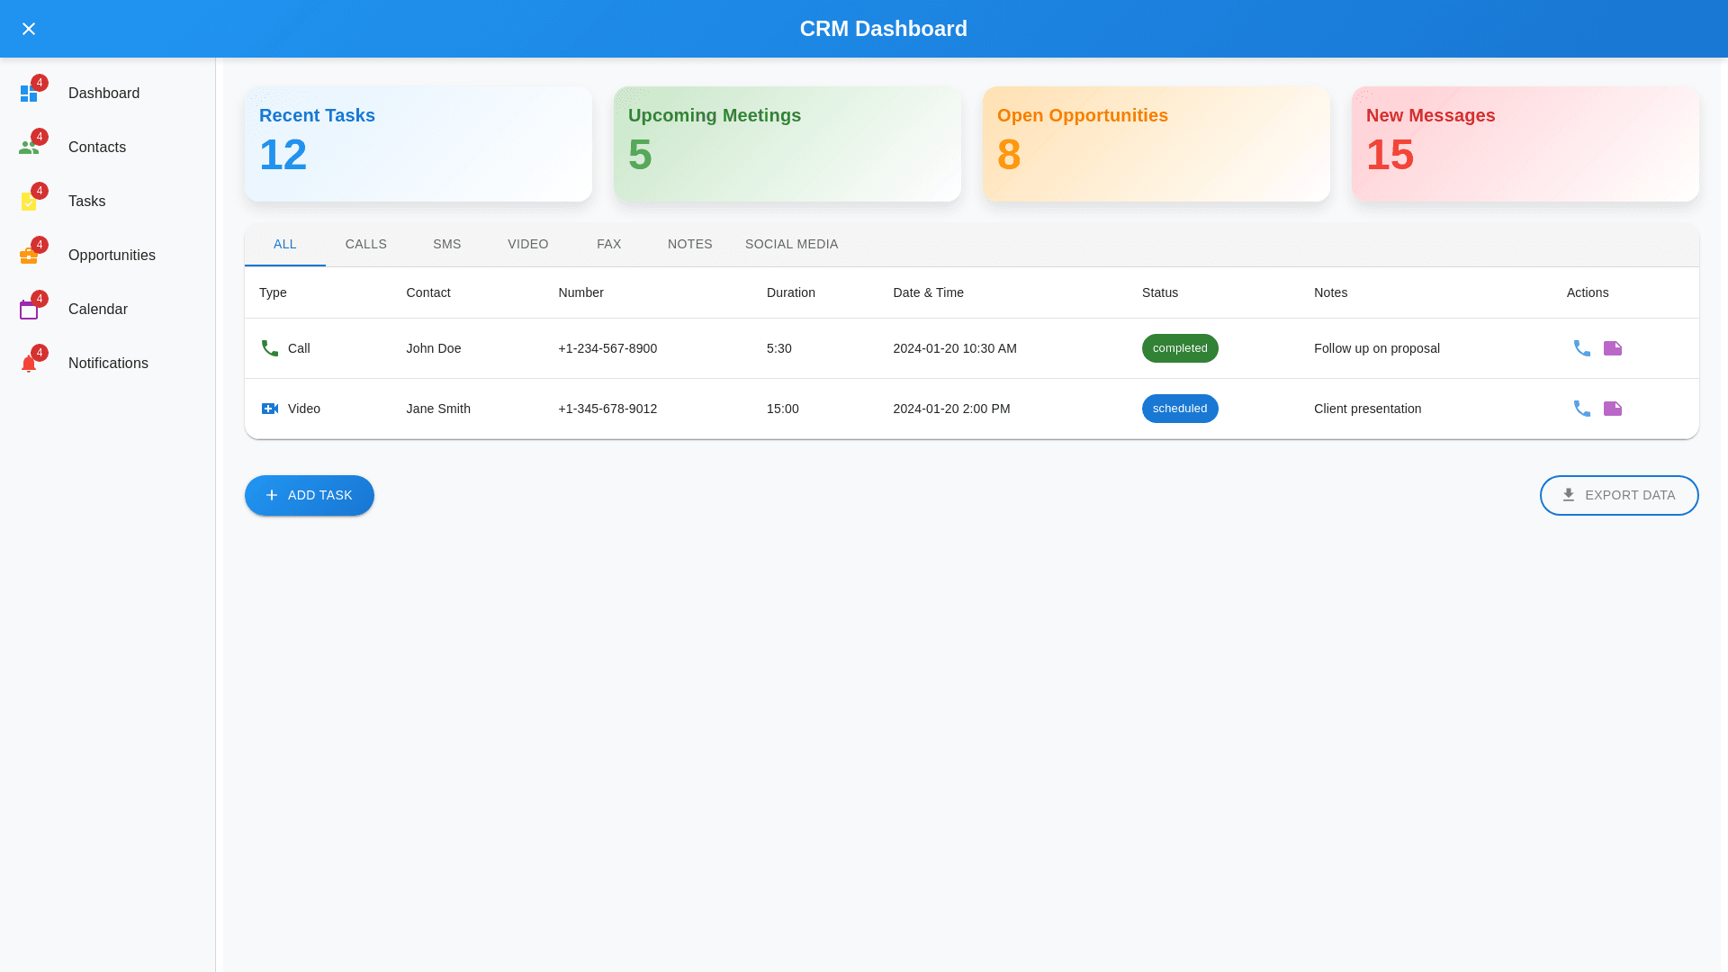Click note action icon for John Doe
The height and width of the screenshot is (972, 1728).
1613,348
